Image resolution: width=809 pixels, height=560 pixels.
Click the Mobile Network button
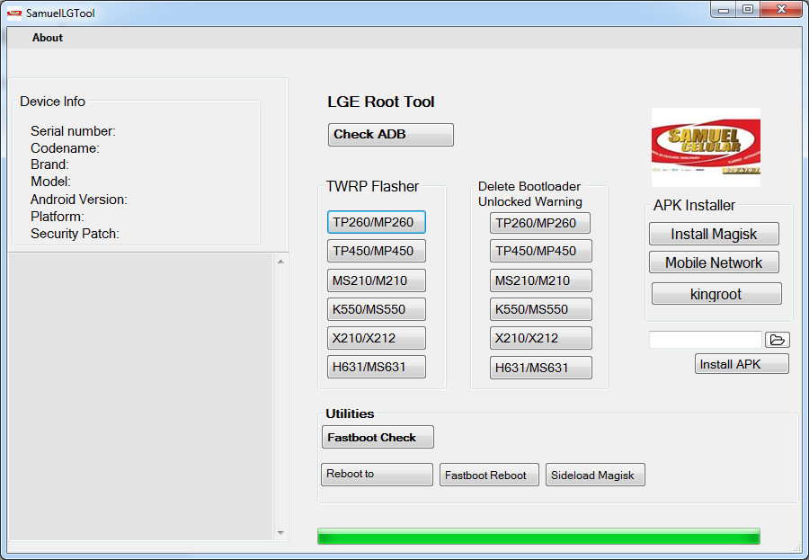click(x=714, y=262)
